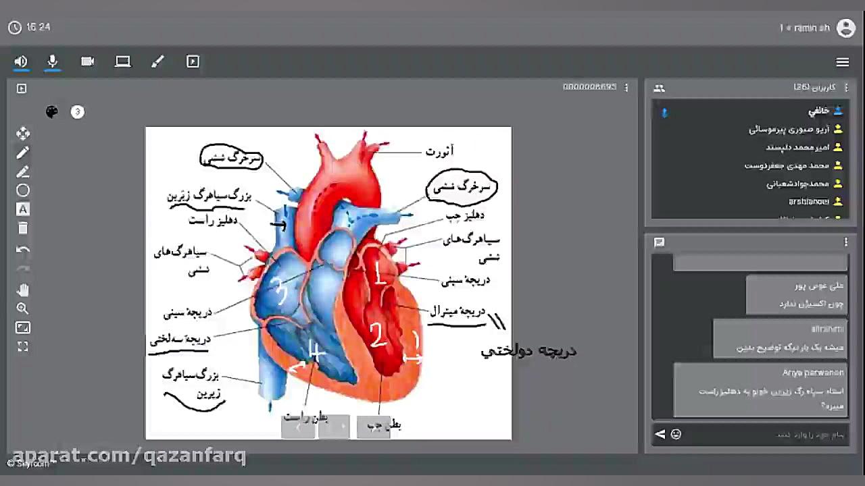This screenshot has height=486, width=865.
Task: Open the users panel three-dot menu
Action: coord(845,88)
